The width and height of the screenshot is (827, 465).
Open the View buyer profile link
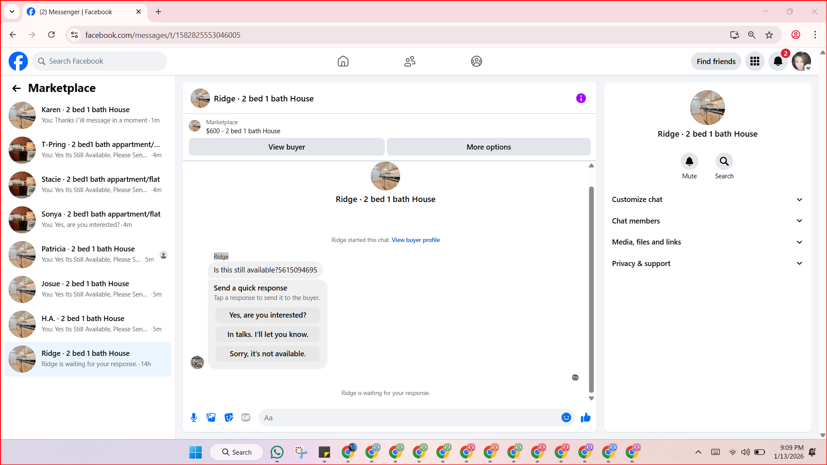(x=416, y=240)
